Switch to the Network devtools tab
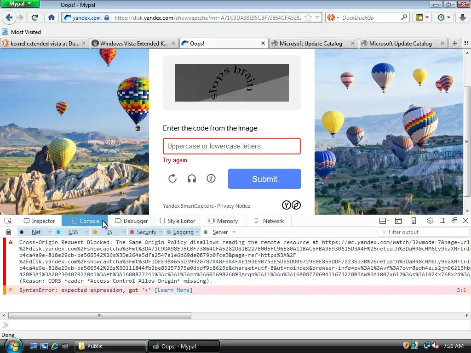 [269, 221]
